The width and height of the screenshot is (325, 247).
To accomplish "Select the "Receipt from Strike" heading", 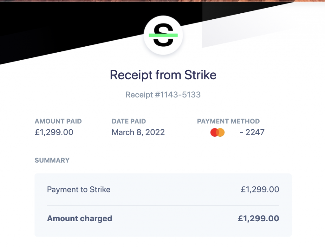I will [x=163, y=75].
